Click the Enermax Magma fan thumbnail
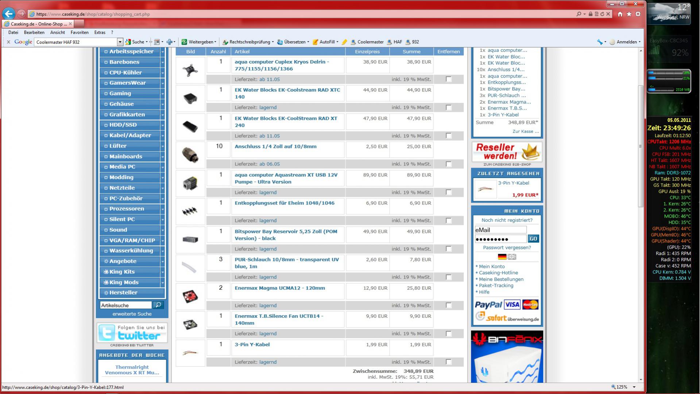 pyautogui.click(x=190, y=296)
